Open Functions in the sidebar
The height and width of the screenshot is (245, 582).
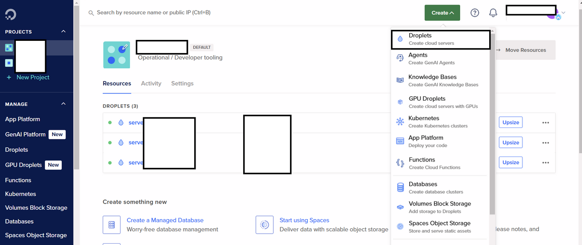(x=18, y=180)
